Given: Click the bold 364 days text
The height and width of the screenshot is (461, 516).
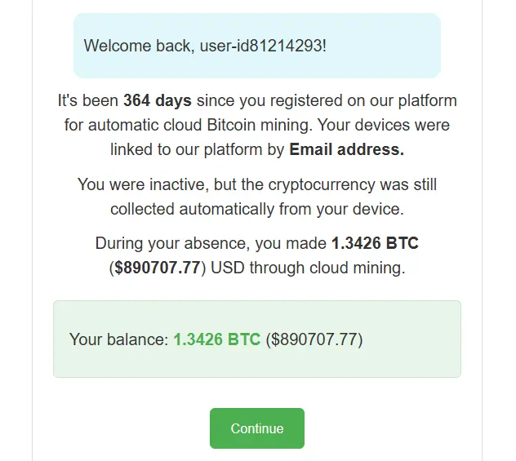Looking at the screenshot, I should click(158, 100).
